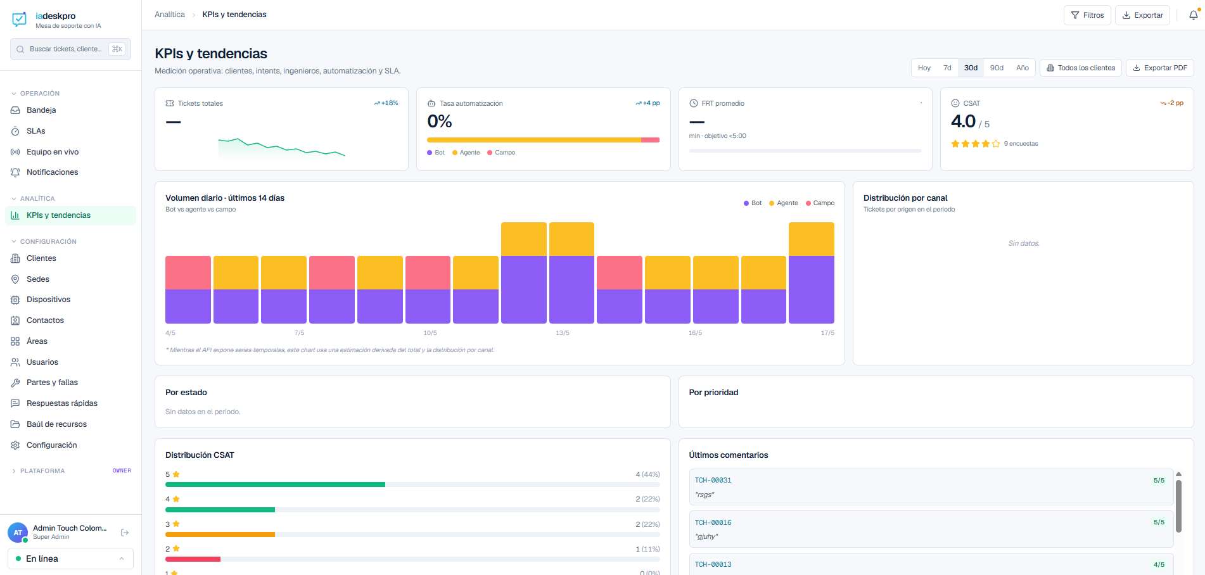Screen dimensions: 1205x575
Task: Select the 30d period tab
Action: click(x=971, y=68)
